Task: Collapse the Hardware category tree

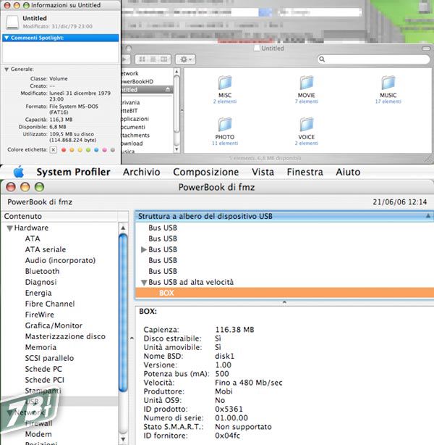Action: click(8, 228)
